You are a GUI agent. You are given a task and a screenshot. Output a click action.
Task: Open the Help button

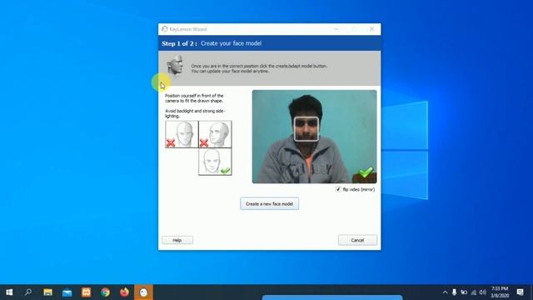(177, 240)
